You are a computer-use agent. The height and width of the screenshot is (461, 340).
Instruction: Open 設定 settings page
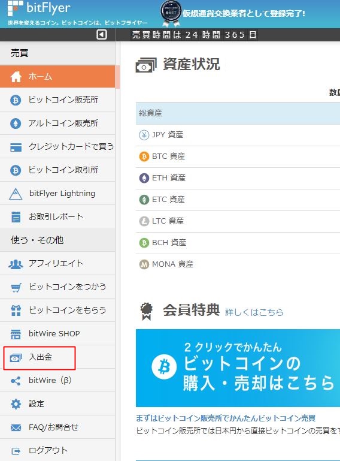pyautogui.click(x=57, y=403)
